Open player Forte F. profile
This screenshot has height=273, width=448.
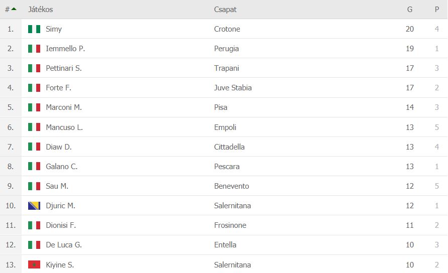click(58, 88)
